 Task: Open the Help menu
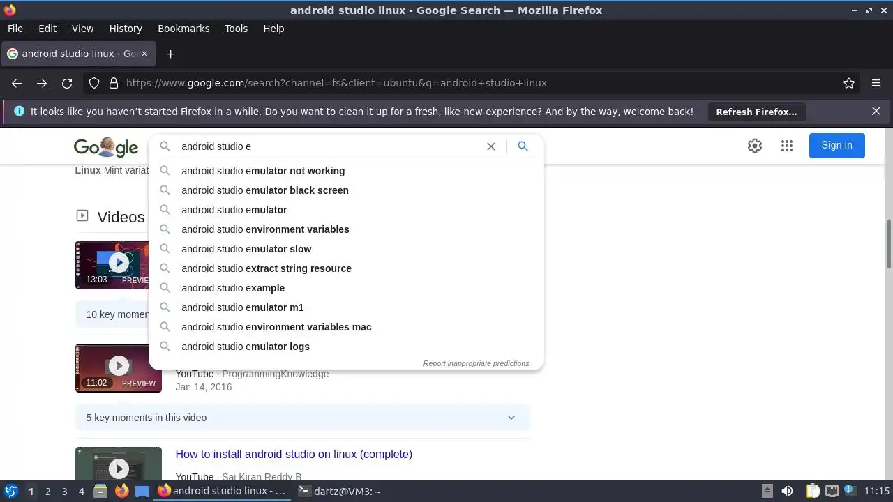coord(273,29)
